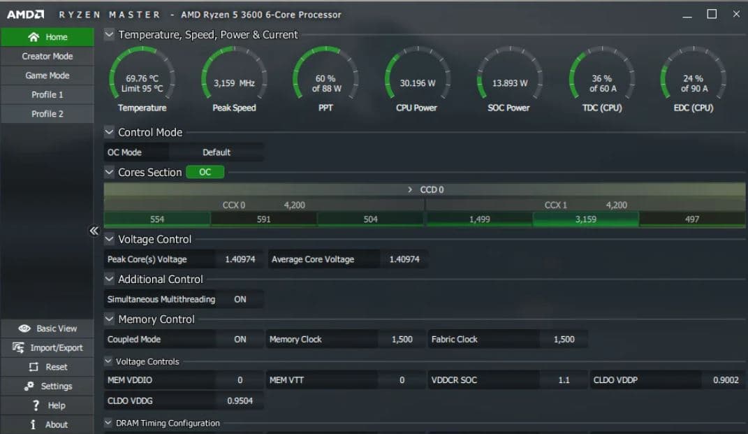The width and height of the screenshot is (748, 434).
Task: Click the Reset icon in the sidebar
Action: click(x=34, y=367)
